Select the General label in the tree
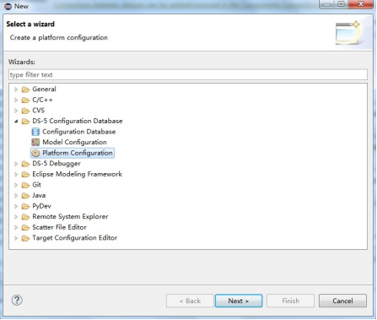 (x=44, y=89)
